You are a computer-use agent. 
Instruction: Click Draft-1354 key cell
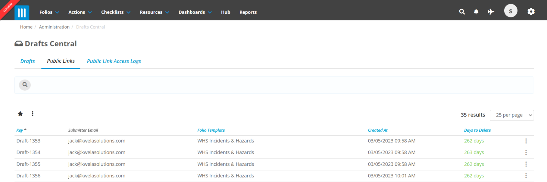click(28, 152)
